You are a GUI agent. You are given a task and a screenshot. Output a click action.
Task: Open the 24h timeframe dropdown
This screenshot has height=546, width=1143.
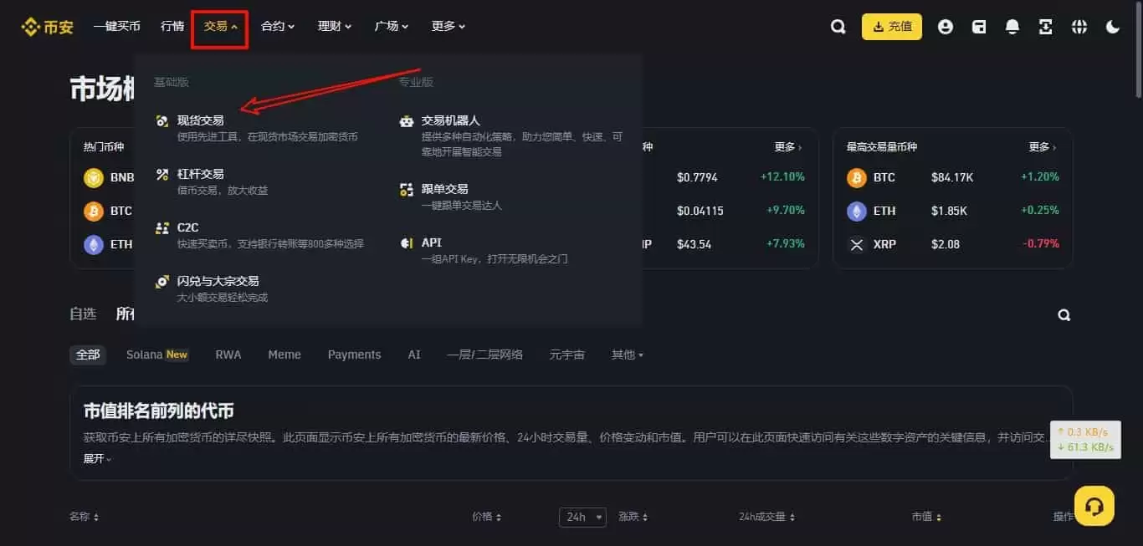(582, 517)
